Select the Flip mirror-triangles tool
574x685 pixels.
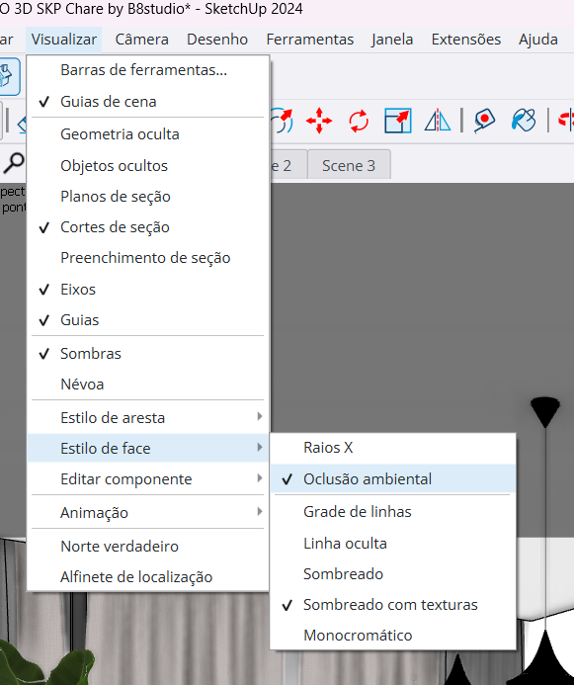click(438, 121)
